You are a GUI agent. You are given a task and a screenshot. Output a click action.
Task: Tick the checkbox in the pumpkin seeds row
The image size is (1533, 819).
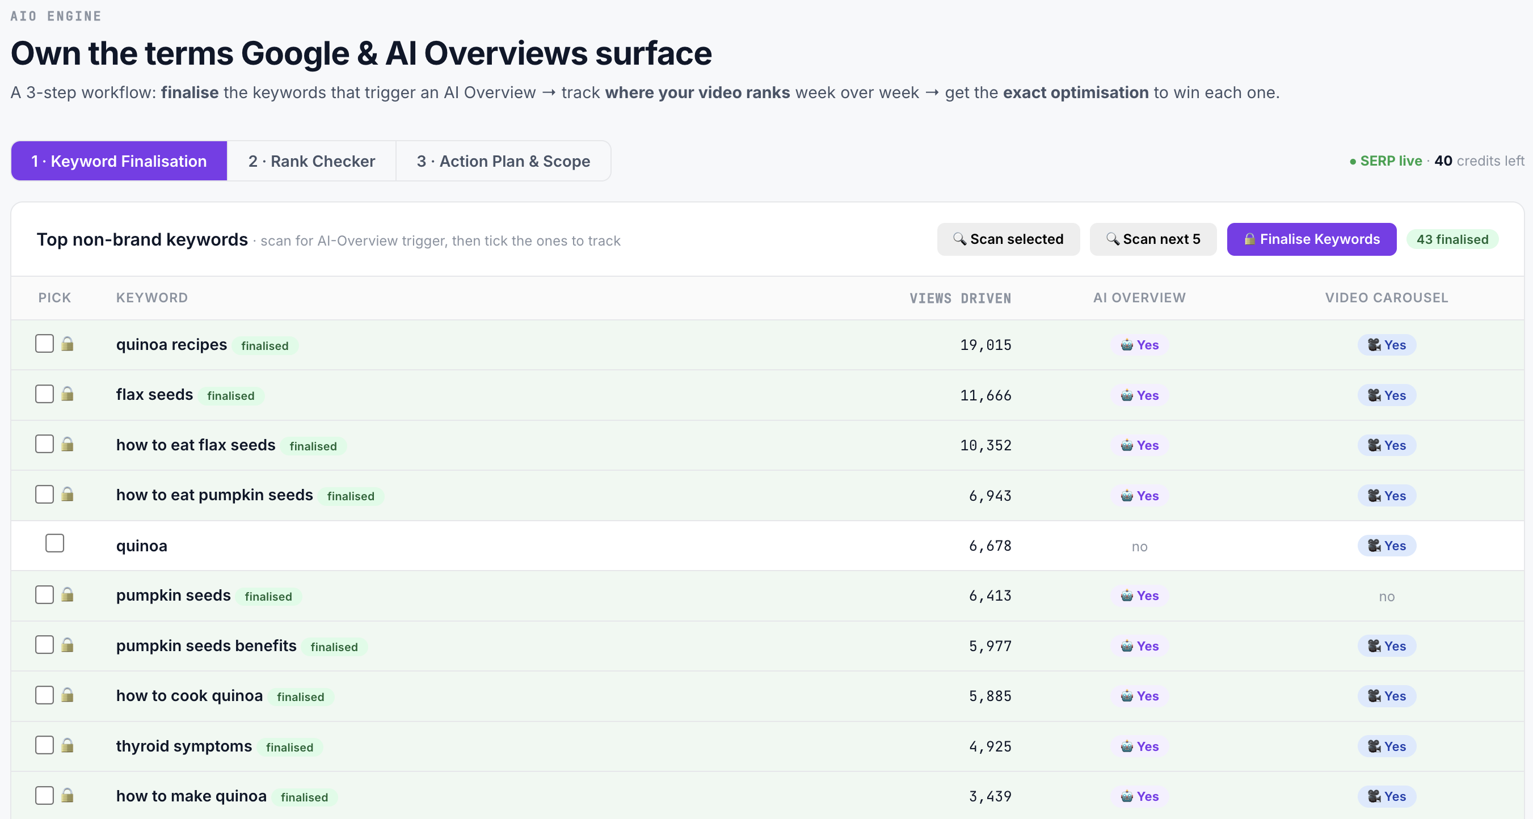45,595
